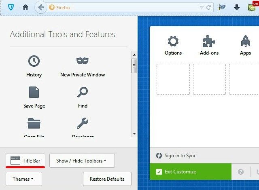Click the Firefox identity icon in URL bar
This screenshot has height=190, width=259.
point(52,7)
